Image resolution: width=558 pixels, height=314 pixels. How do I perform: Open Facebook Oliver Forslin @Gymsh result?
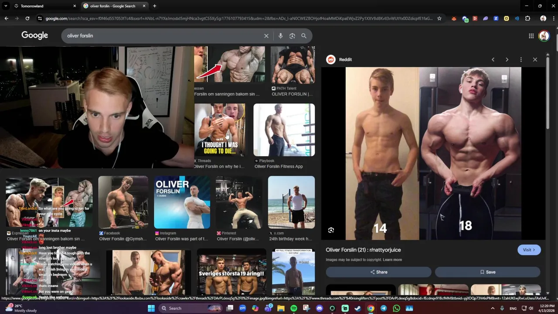123,202
